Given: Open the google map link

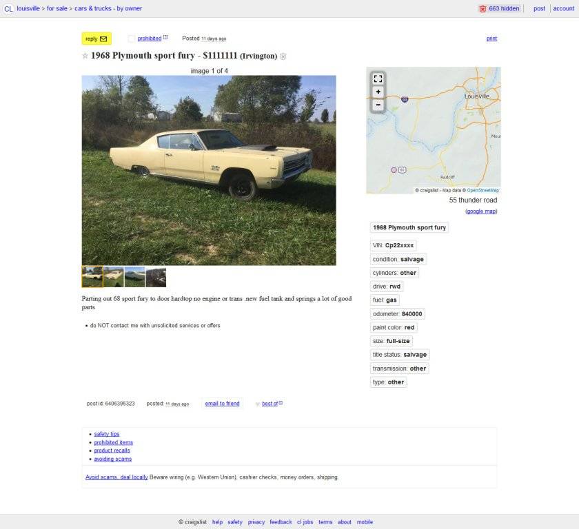Looking at the screenshot, I should point(481,211).
